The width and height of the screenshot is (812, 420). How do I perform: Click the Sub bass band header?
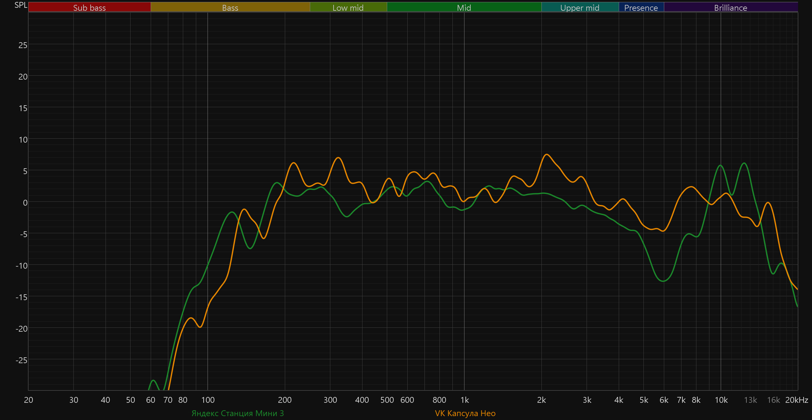(x=89, y=7)
